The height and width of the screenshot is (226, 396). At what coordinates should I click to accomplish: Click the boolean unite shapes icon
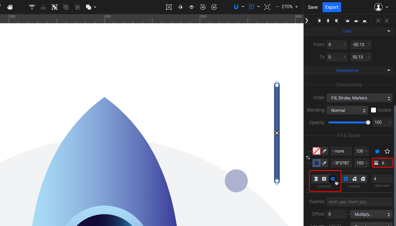[x=89, y=7]
